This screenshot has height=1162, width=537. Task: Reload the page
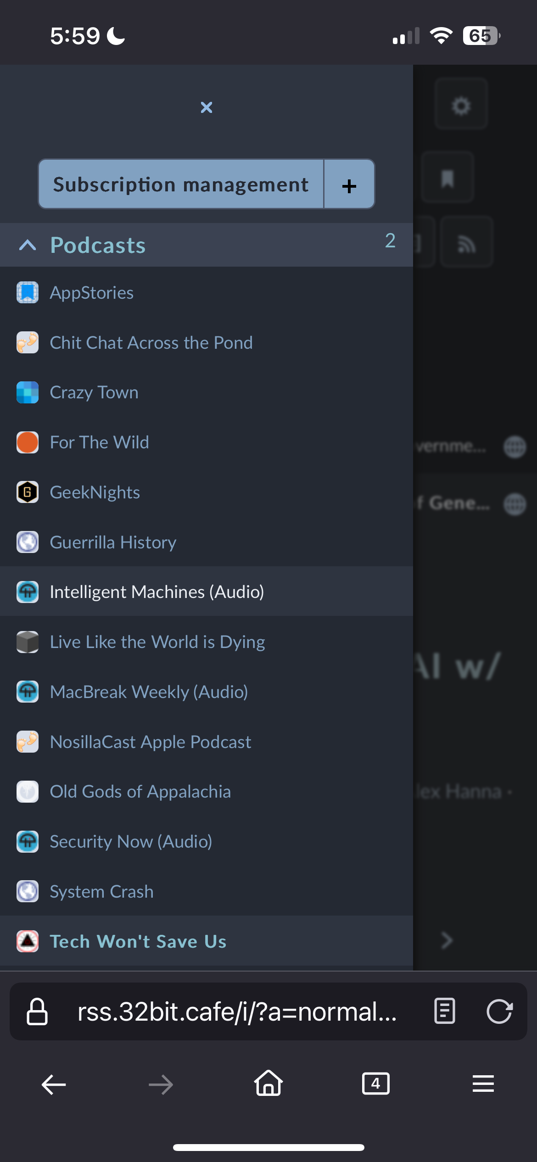pyautogui.click(x=501, y=1012)
